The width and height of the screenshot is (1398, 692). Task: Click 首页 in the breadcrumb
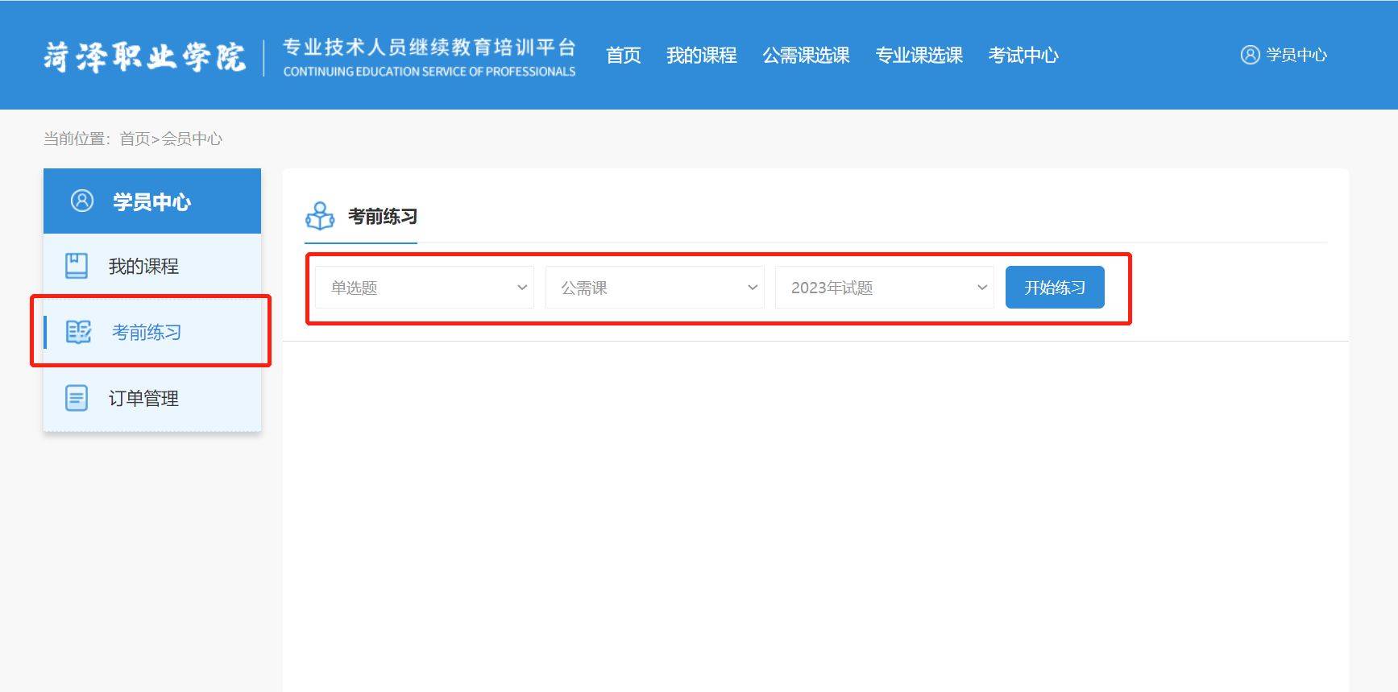135,139
